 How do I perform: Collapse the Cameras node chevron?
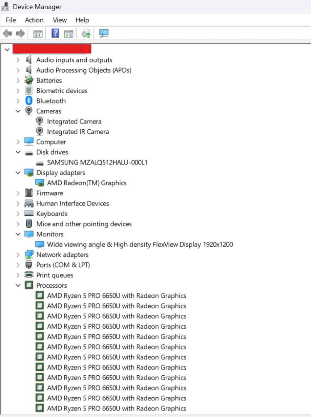tap(18, 111)
